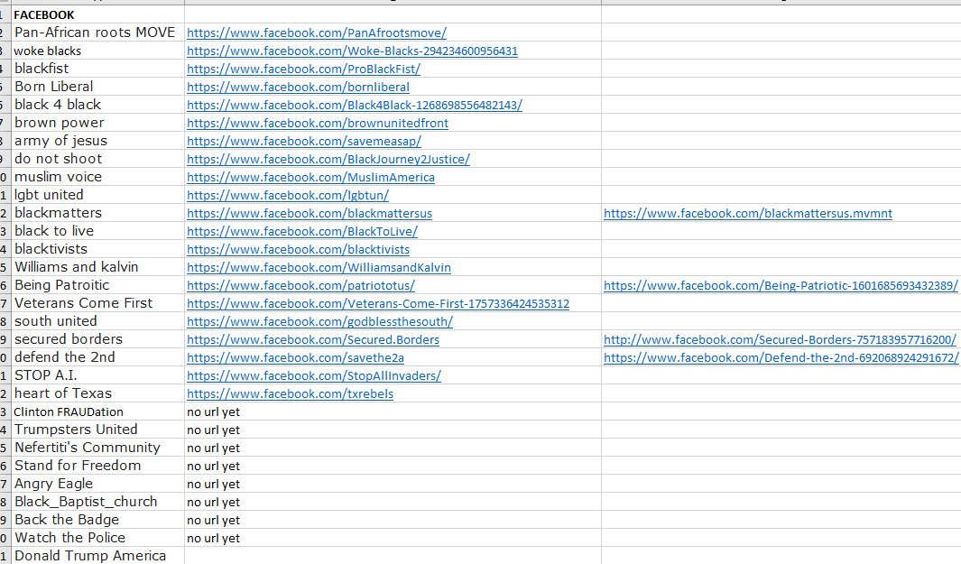The width and height of the screenshot is (961, 564).
Task: Open the txrebels Facebook link
Action: click(290, 393)
